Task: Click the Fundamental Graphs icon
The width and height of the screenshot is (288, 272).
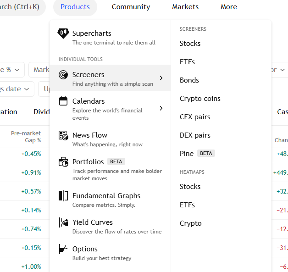Action: click(63, 196)
